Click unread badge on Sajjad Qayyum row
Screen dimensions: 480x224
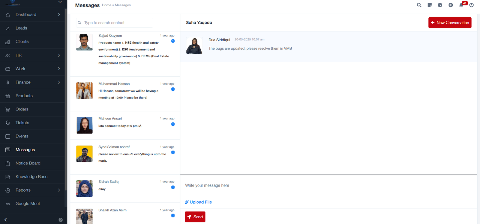pos(173,41)
